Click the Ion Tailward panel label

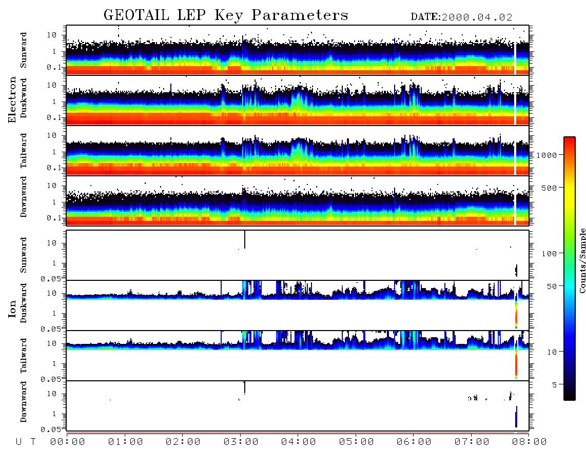click(x=24, y=356)
